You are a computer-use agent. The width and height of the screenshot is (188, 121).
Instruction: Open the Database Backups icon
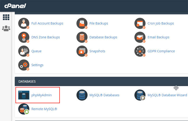[x=82, y=37]
